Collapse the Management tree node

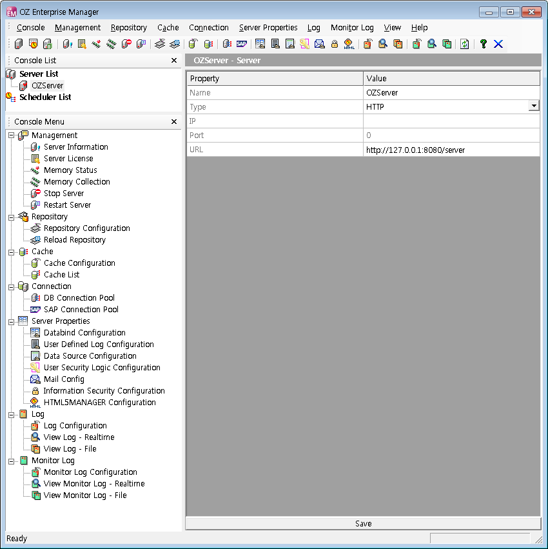(x=11, y=135)
